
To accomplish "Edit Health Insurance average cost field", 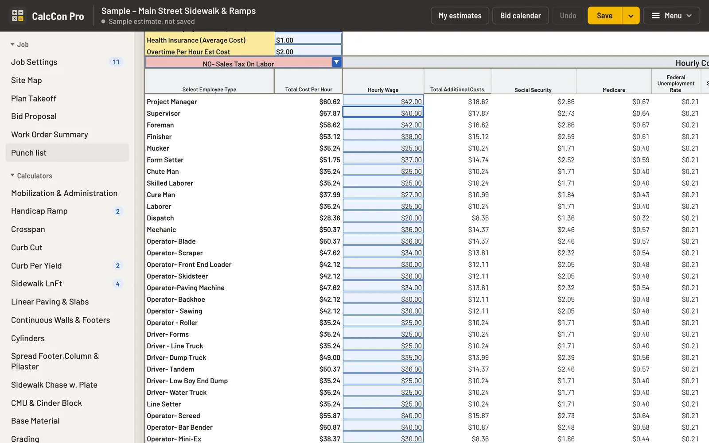I will [308, 39].
